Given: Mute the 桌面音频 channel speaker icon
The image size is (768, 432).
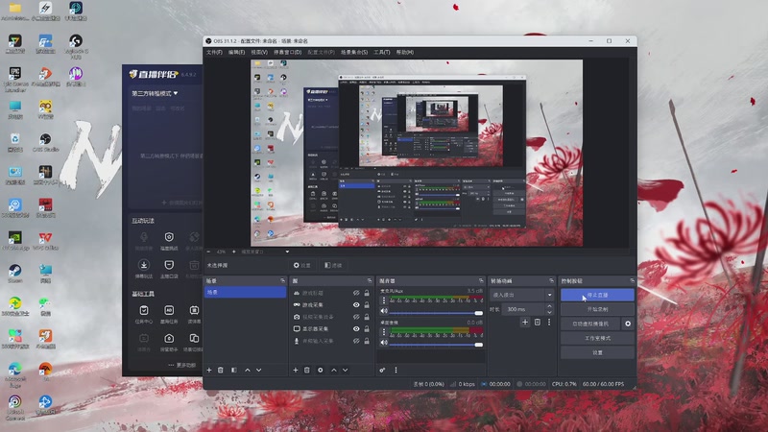Looking at the screenshot, I should pos(384,343).
